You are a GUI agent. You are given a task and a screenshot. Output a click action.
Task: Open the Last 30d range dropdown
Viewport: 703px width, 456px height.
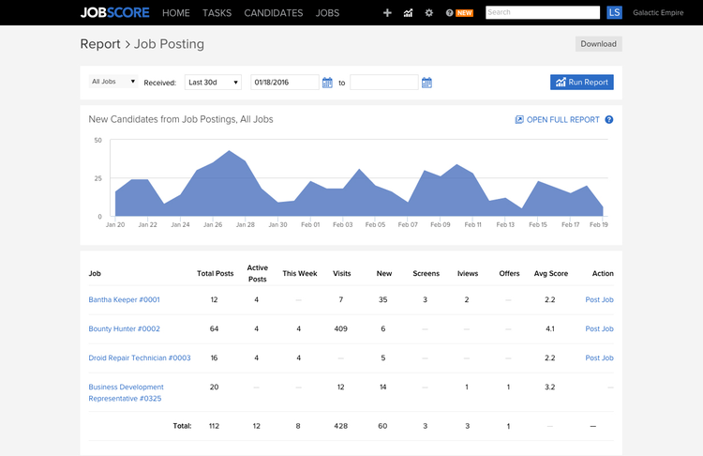point(213,83)
